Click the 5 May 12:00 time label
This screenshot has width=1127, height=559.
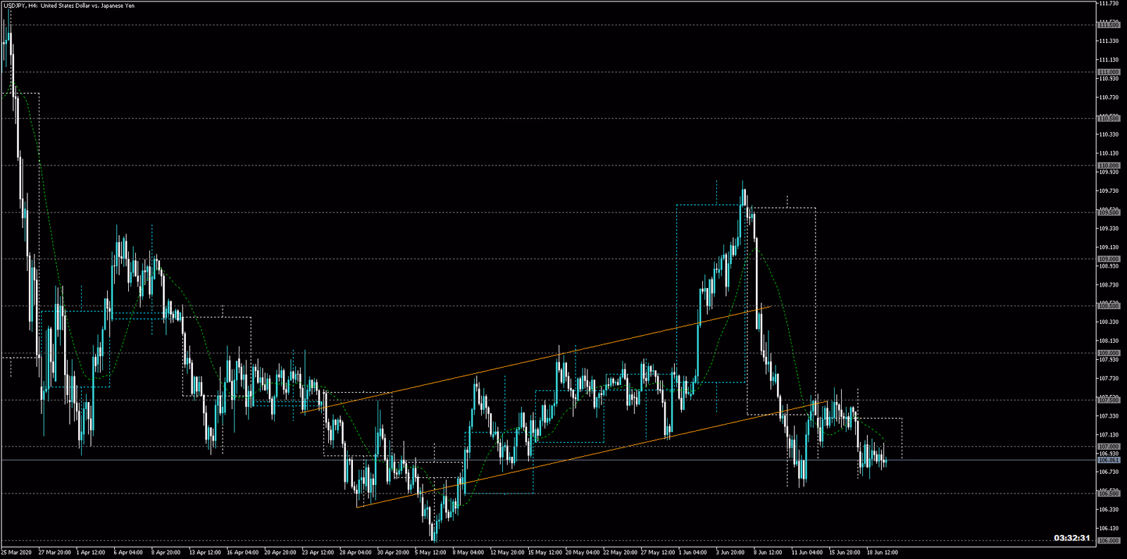coord(430,553)
